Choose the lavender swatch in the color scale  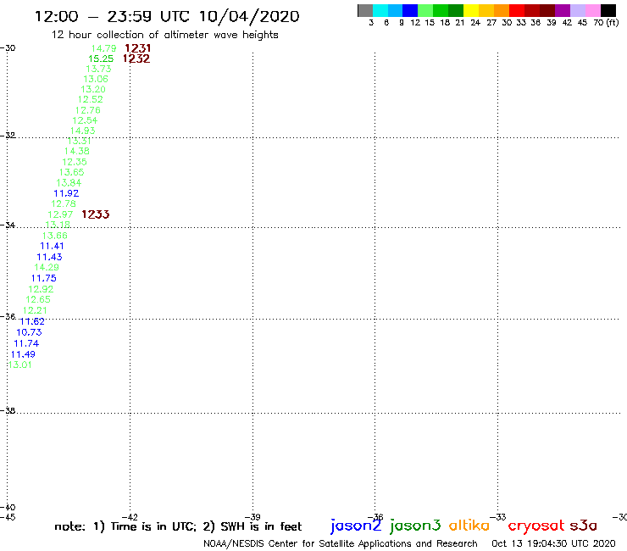(577, 10)
